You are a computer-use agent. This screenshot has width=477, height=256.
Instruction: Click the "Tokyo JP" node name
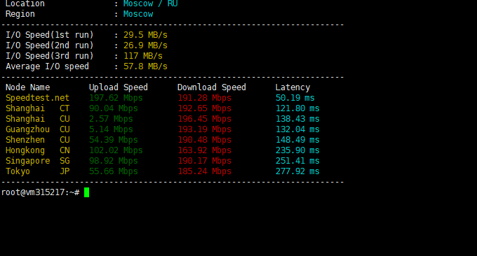point(37,171)
